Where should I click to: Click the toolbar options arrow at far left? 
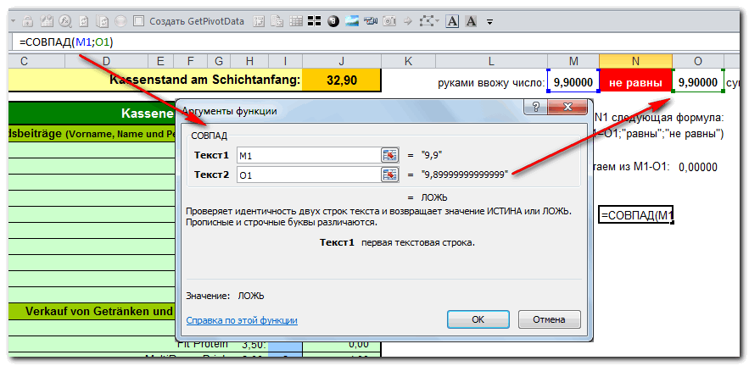pyautogui.click(x=13, y=21)
